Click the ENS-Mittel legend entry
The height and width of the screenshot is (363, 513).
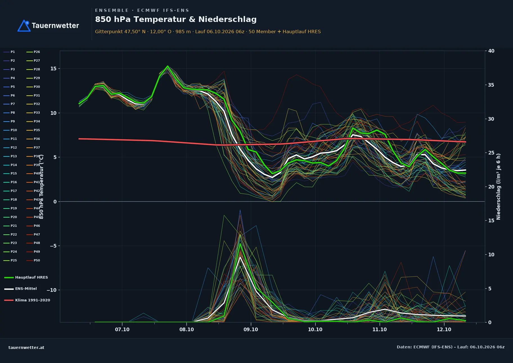pos(21,289)
